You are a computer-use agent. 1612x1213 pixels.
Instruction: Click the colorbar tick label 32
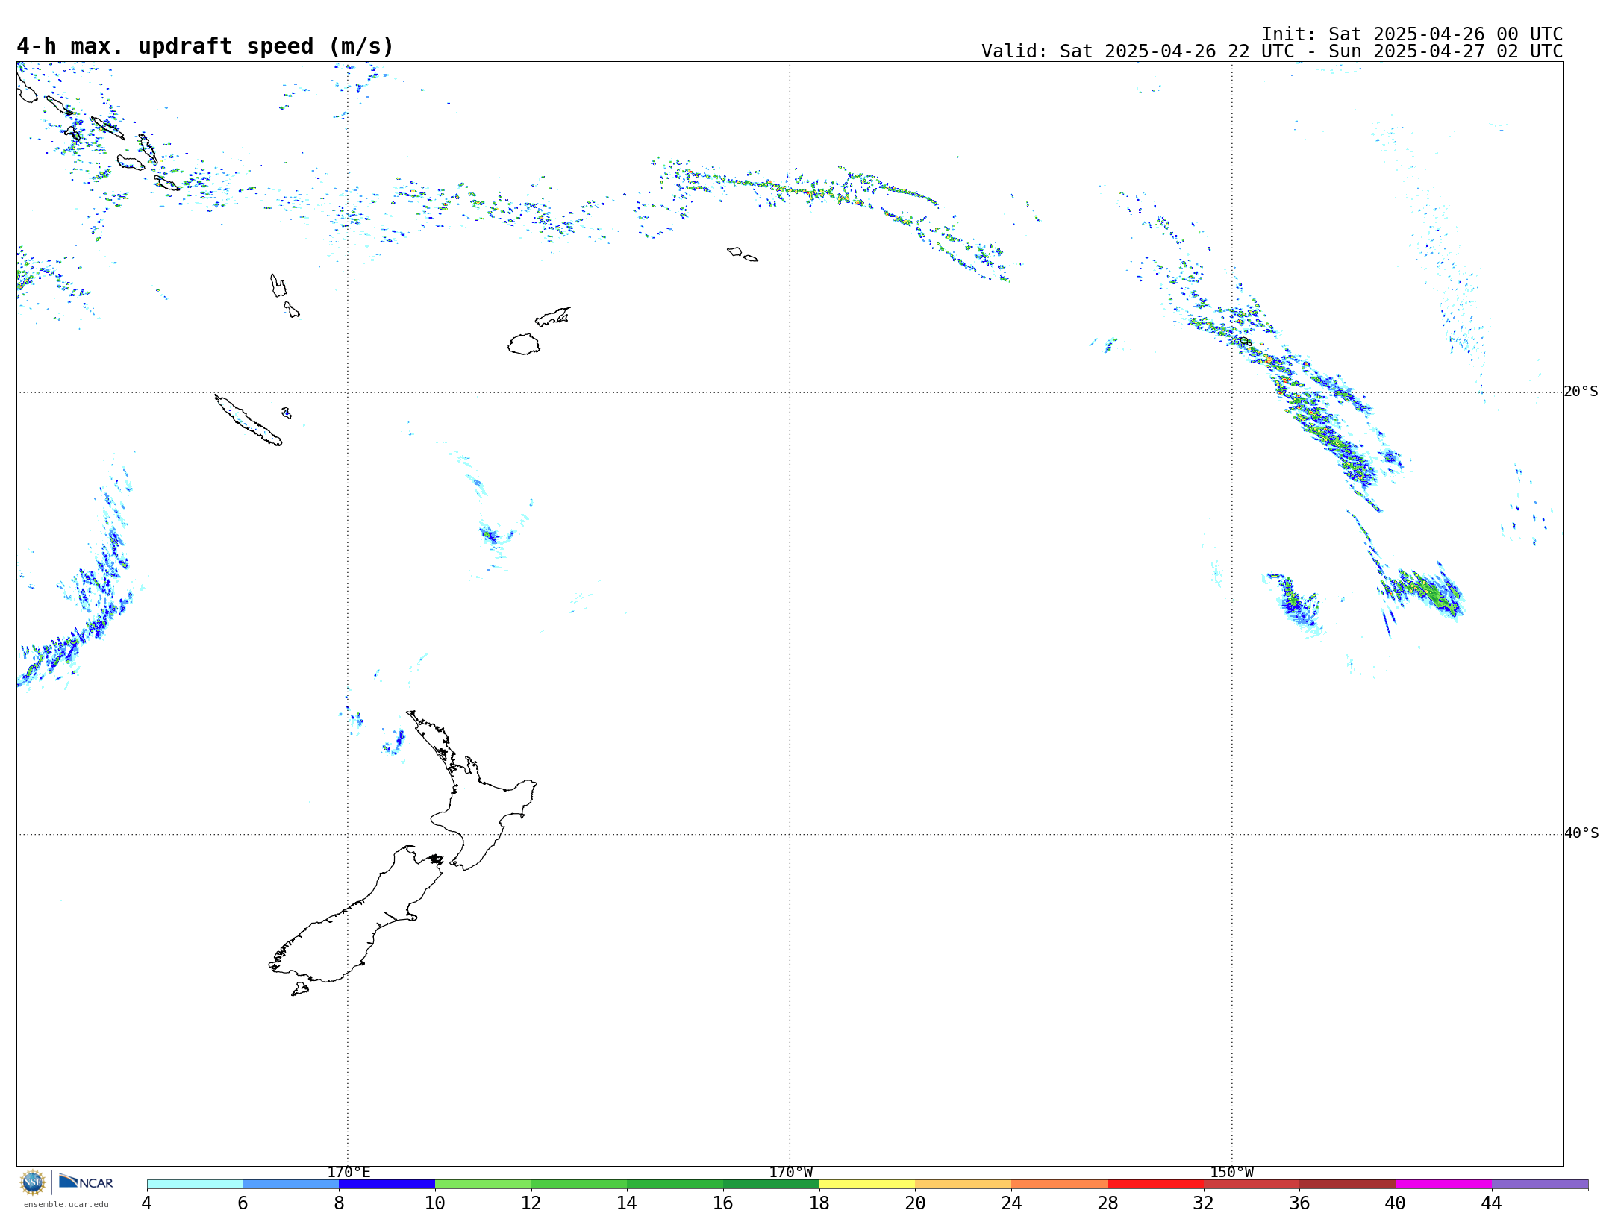click(x=1204, y=1203)
